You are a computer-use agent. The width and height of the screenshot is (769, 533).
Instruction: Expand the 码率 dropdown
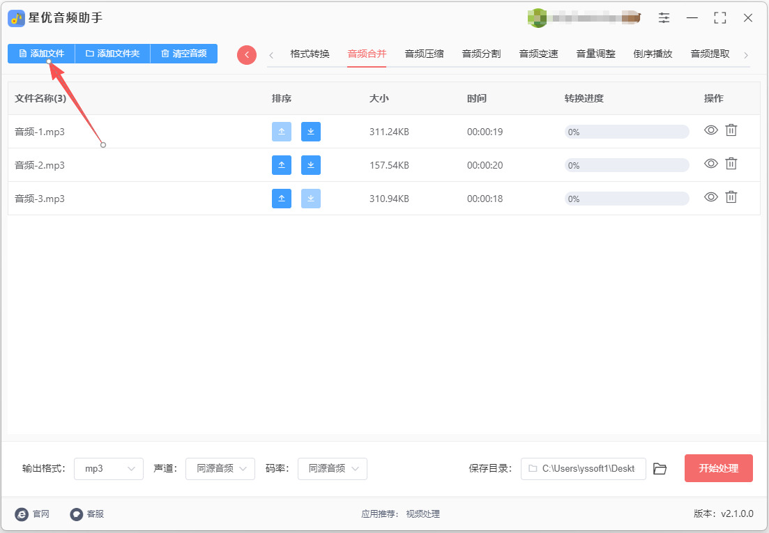[333, 469]
